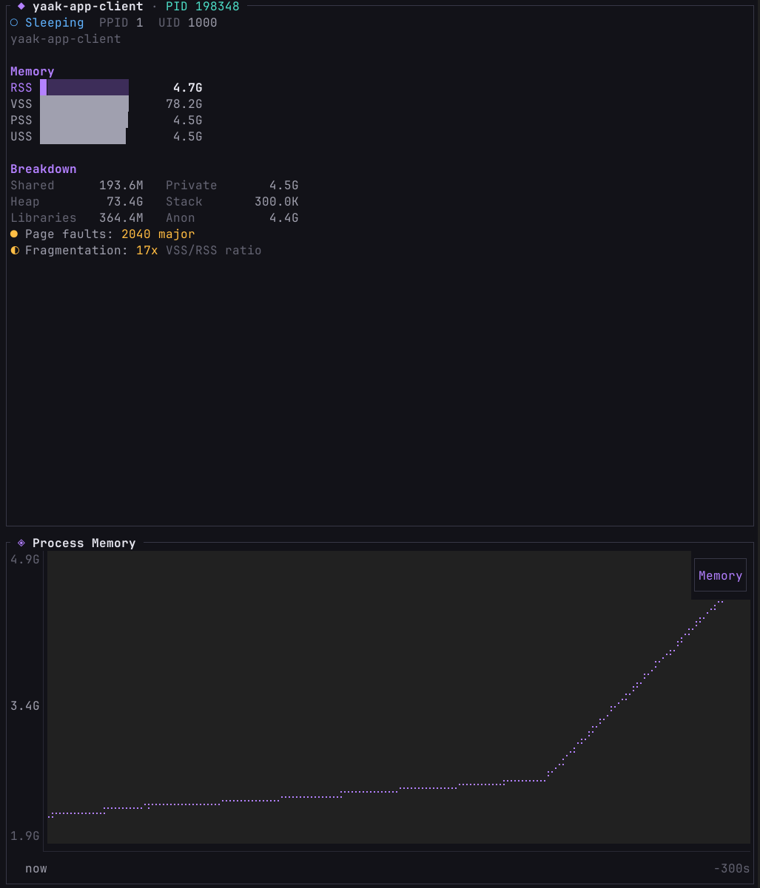Click the Anon label in Breakdown
Screen dimensions: 760x888
(181, 218)
